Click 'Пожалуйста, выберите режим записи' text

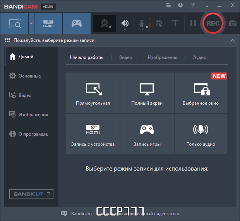(54, 40)
